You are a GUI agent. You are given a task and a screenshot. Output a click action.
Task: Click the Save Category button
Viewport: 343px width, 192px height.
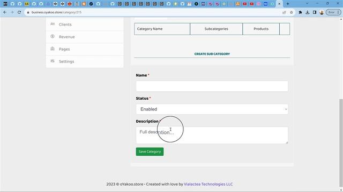(150, 151)
